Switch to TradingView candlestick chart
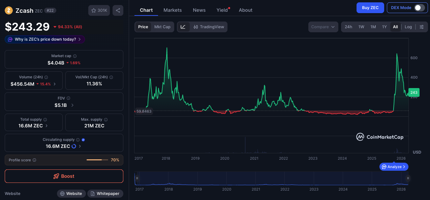 click(209, 27)
